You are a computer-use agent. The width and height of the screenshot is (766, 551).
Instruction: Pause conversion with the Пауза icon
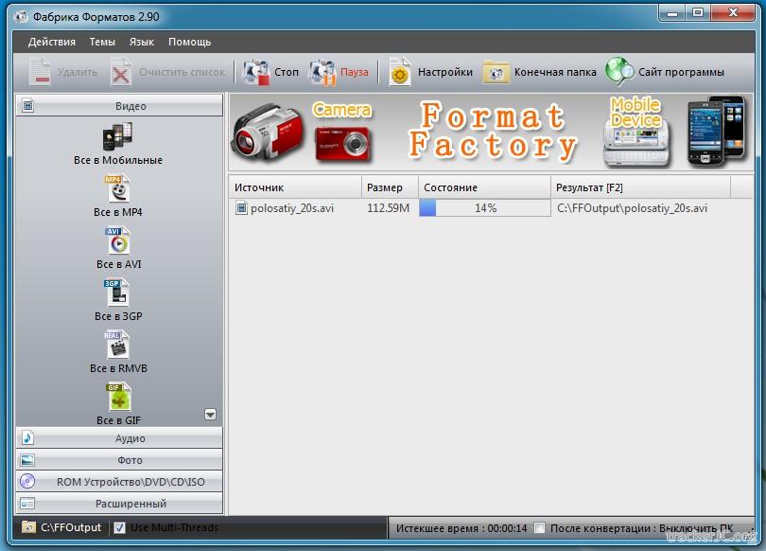pyautogui.click(x=322, y=72)
